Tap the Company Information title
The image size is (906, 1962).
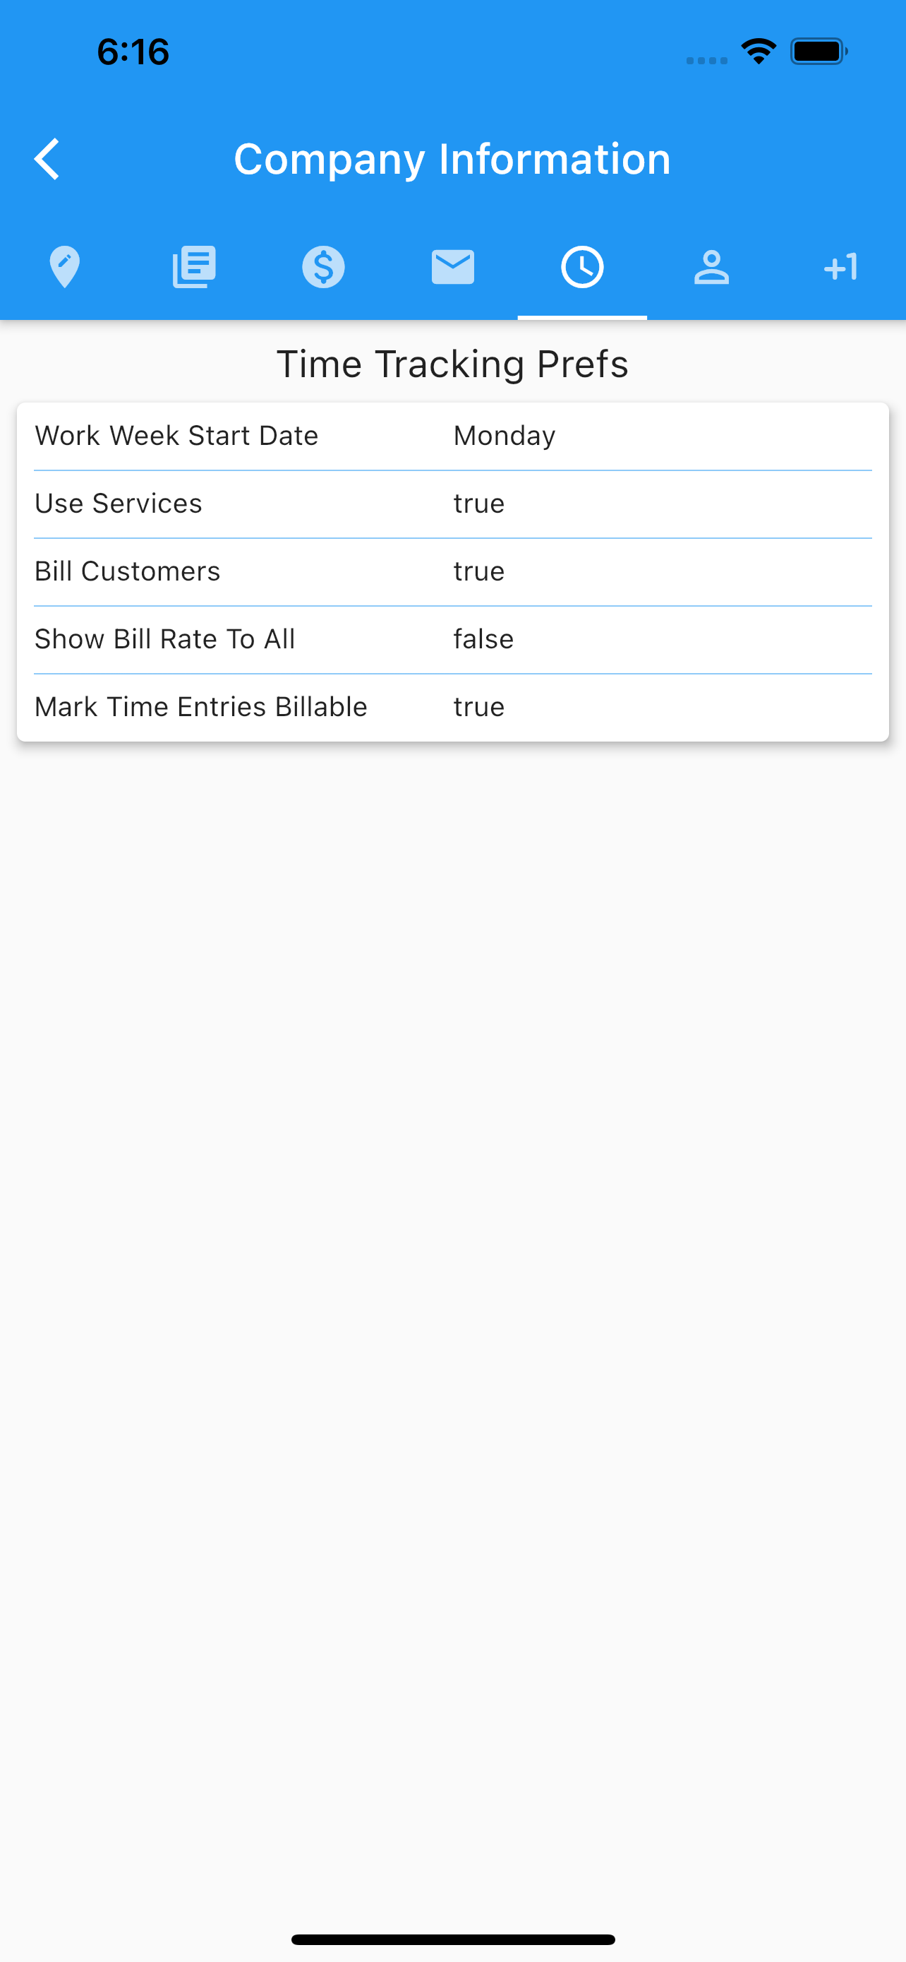[x=452, y=159]
